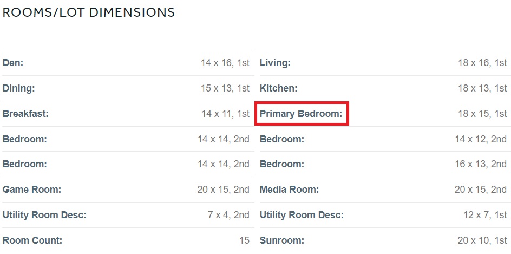Click the Living room label

[x=275, y=63]
